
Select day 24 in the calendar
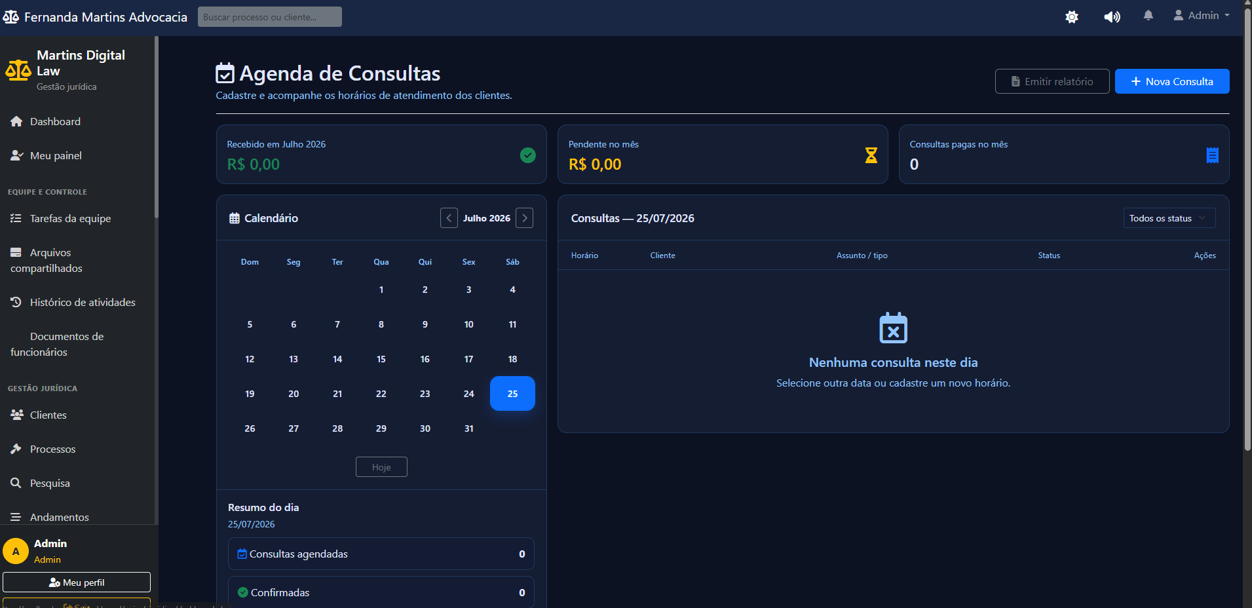click(x=469, y=394)
